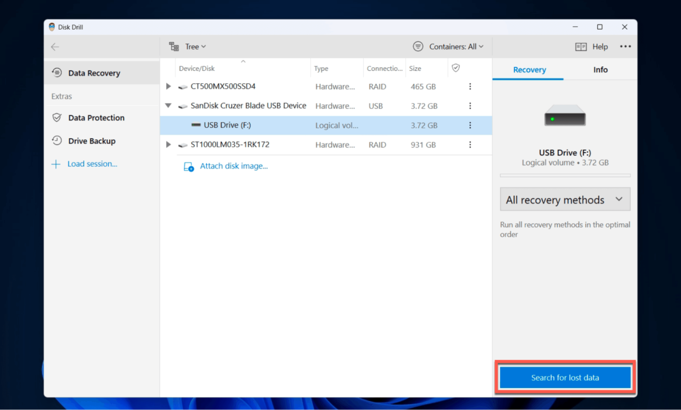Image resolution: width=681 pixels, height=410 pixels.
Task: Click the storage bar under USB Drive (F:)
Action: pyautogui.click(x=565, y=175)
